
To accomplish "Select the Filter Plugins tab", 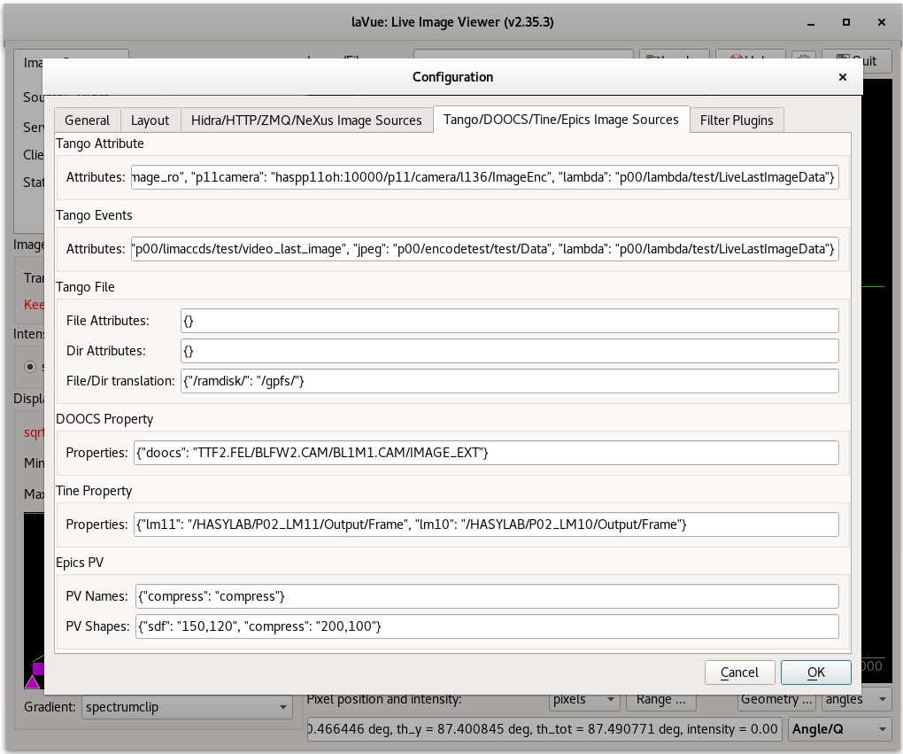I will (x=737, y=120).
